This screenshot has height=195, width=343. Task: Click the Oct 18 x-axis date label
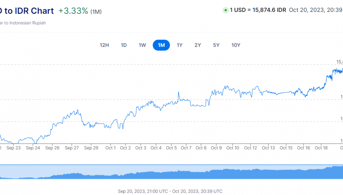click(321, 148)
